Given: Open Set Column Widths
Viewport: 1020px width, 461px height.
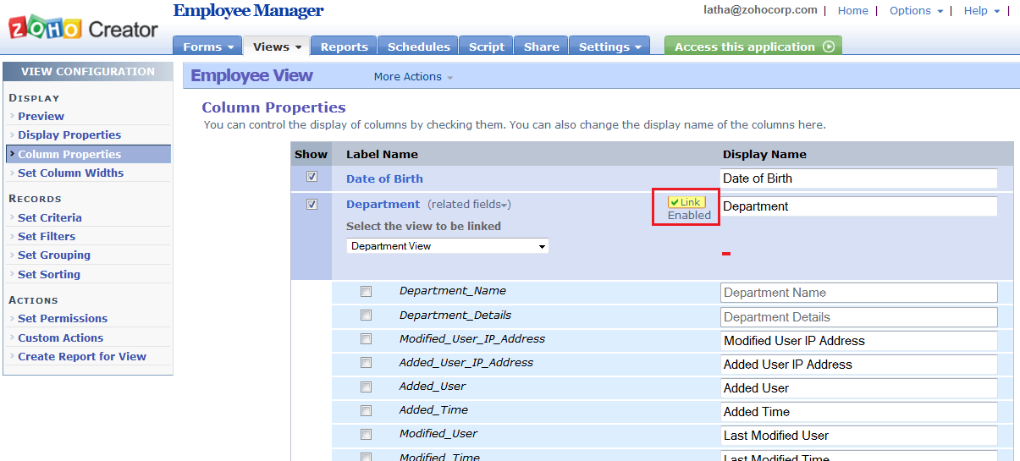Looking at the screenshot, I should point(70,173).
